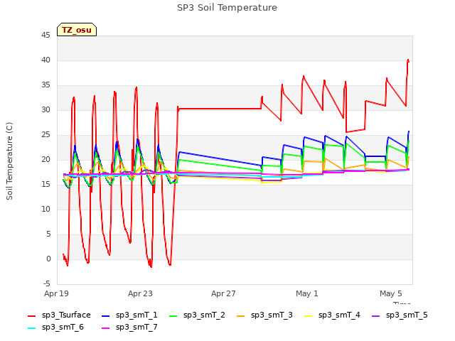Click the 5 y-axis tick label
Viewport: 455px width, 341px height.
pyautogui.click(x=48, y=234)
